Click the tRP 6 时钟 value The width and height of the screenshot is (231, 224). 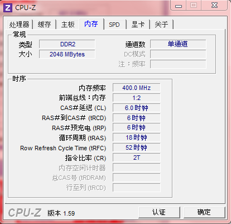[x=137, y=128]
